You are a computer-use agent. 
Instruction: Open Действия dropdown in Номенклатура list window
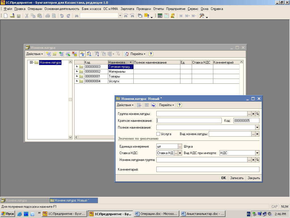click(x=35, y=54)
